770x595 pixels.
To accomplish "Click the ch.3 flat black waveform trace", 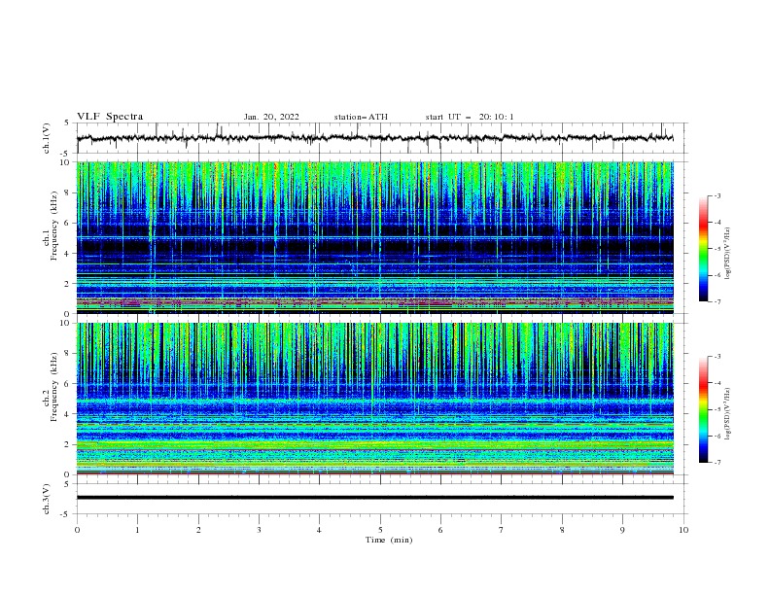I will coord(374,498).
